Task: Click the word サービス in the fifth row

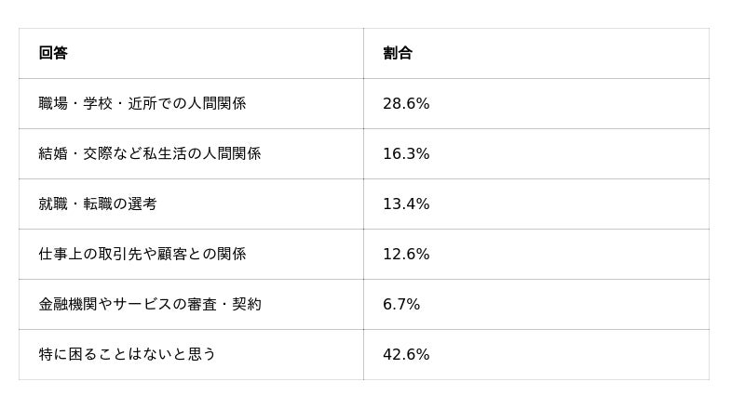Action: (x=142, y=304)
